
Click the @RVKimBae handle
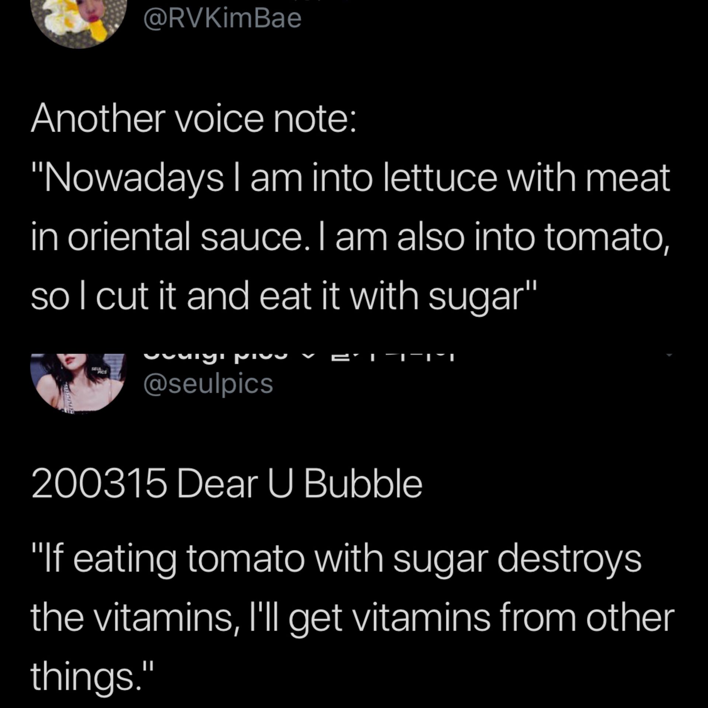tap(223, 18)
